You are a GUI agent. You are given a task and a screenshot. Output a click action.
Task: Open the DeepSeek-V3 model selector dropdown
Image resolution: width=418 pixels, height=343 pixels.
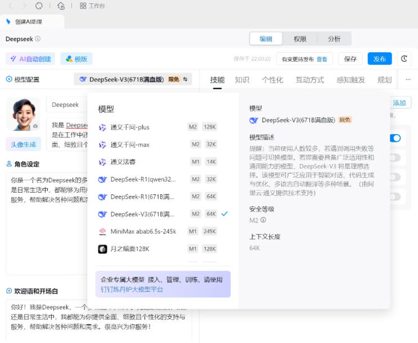133,79
